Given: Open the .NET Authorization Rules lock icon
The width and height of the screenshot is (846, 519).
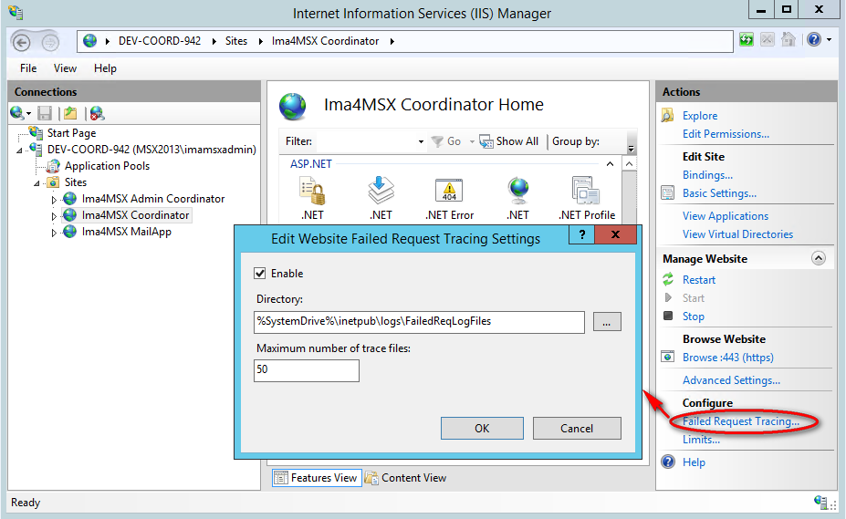Looking at the screenshot, I should click(x=312, y=191).
